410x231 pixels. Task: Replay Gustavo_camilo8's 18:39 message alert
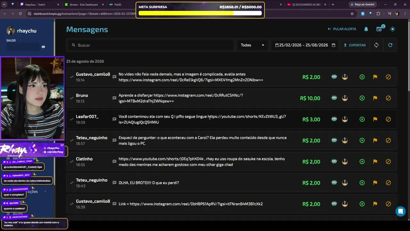pos(362,204)
